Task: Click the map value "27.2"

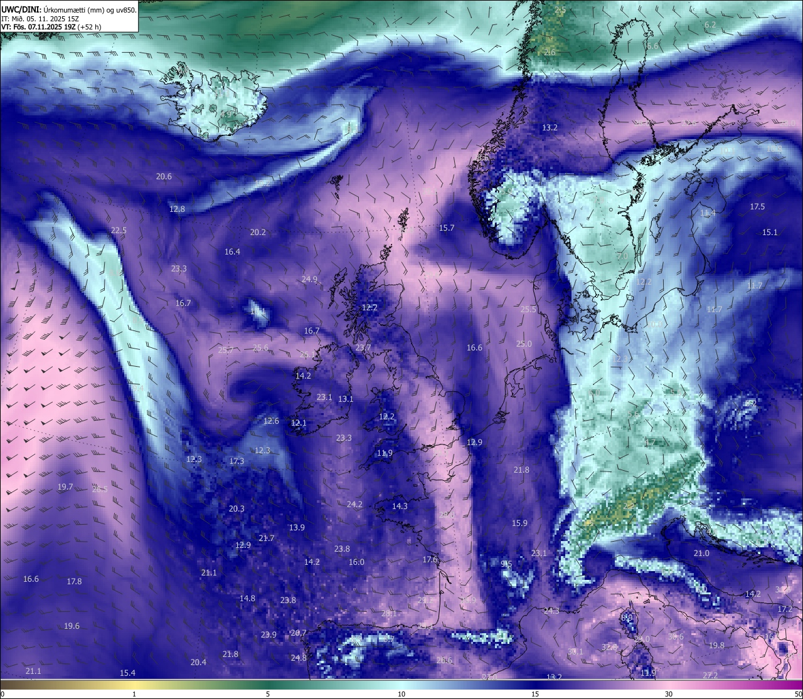Action: pos(710,675)
